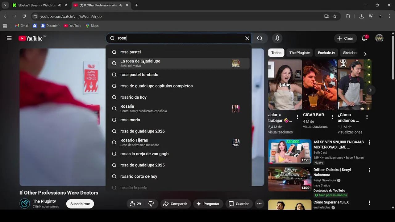Advance the Shorts shelf with next arrow
Image resolution: width=395 pixels, height=222 pixels.
click(370, 90)
